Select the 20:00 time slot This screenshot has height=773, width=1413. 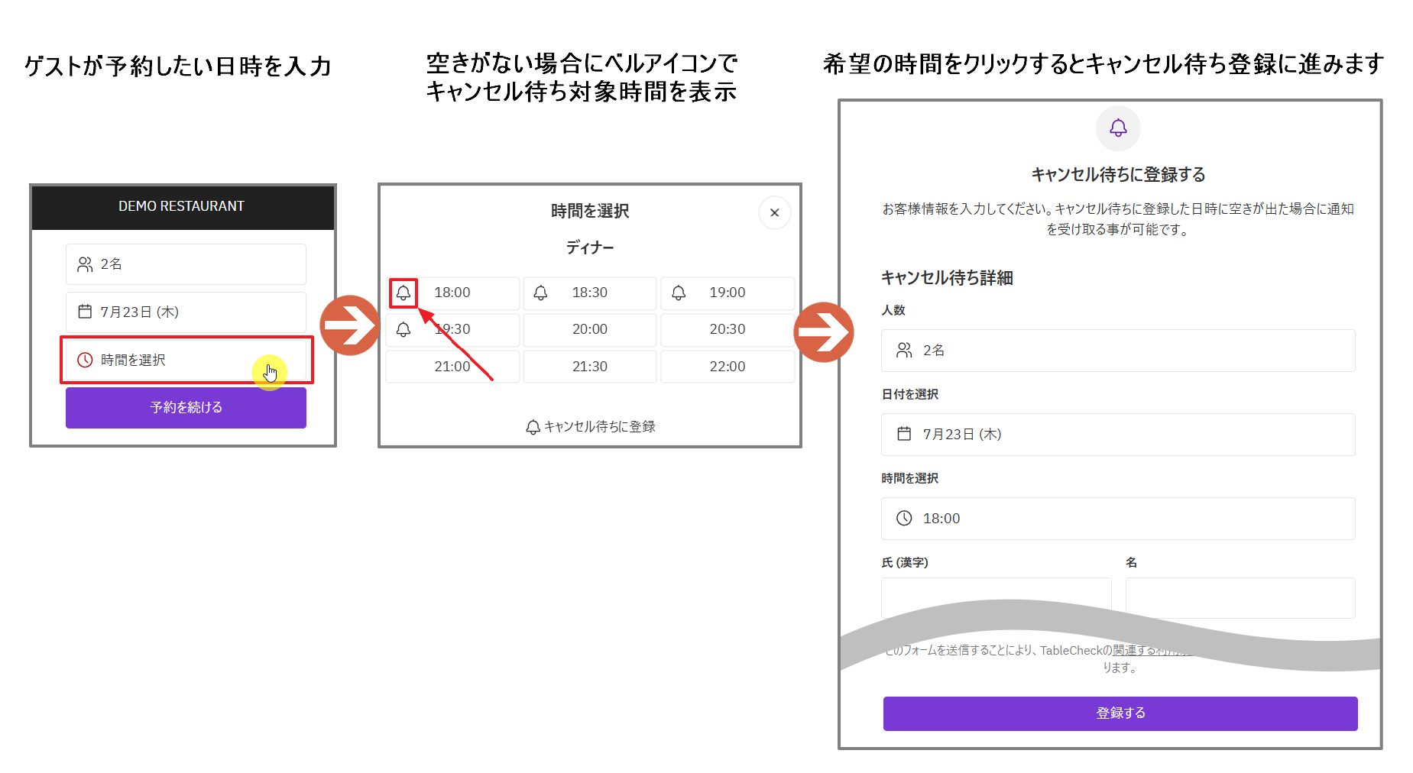click(x=590, y=329)
